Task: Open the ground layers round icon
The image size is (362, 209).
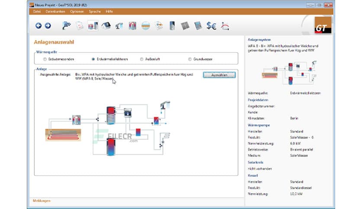Action: (x=145, y=26)
